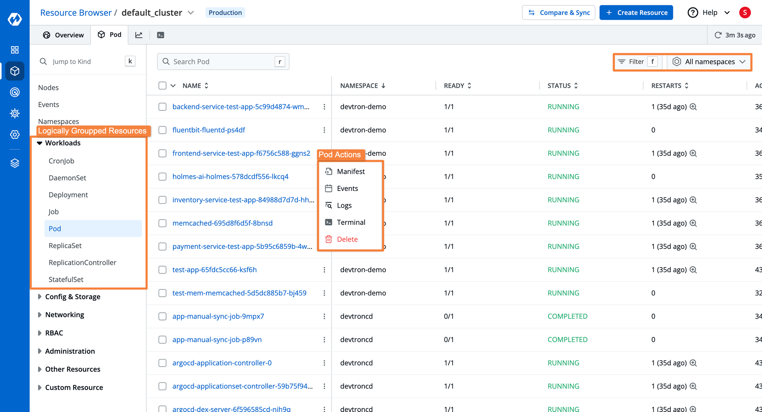Open Terminal from Pod Actions menu

point(351,222)
